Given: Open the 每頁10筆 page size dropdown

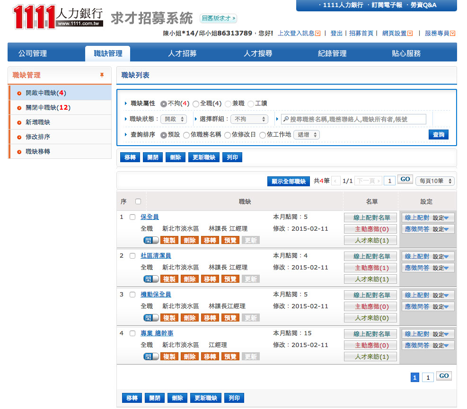Looking at the screenshot, I should [x=434, y=181].
